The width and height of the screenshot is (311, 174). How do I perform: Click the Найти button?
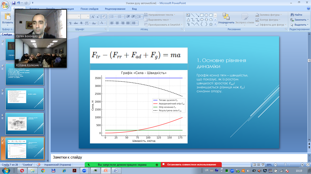(x=296, y=15)
